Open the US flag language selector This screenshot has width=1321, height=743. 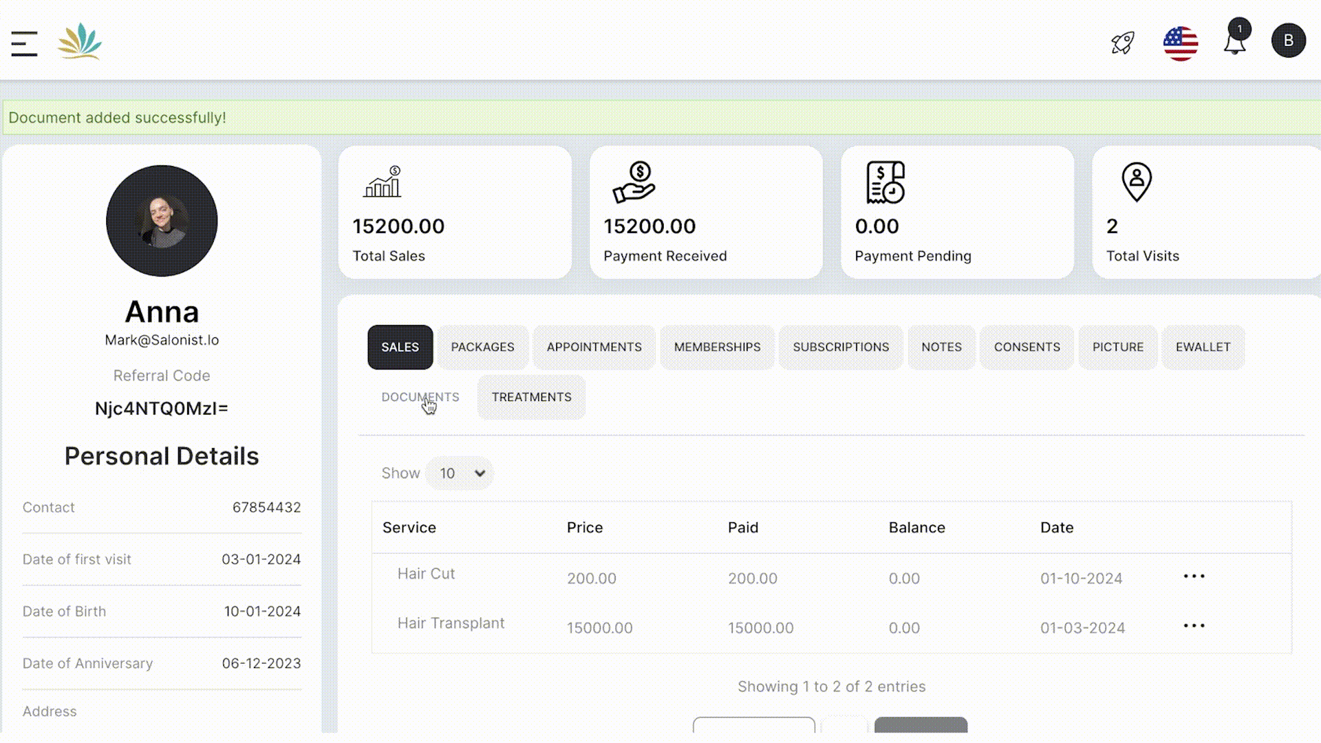(1180, 43)
